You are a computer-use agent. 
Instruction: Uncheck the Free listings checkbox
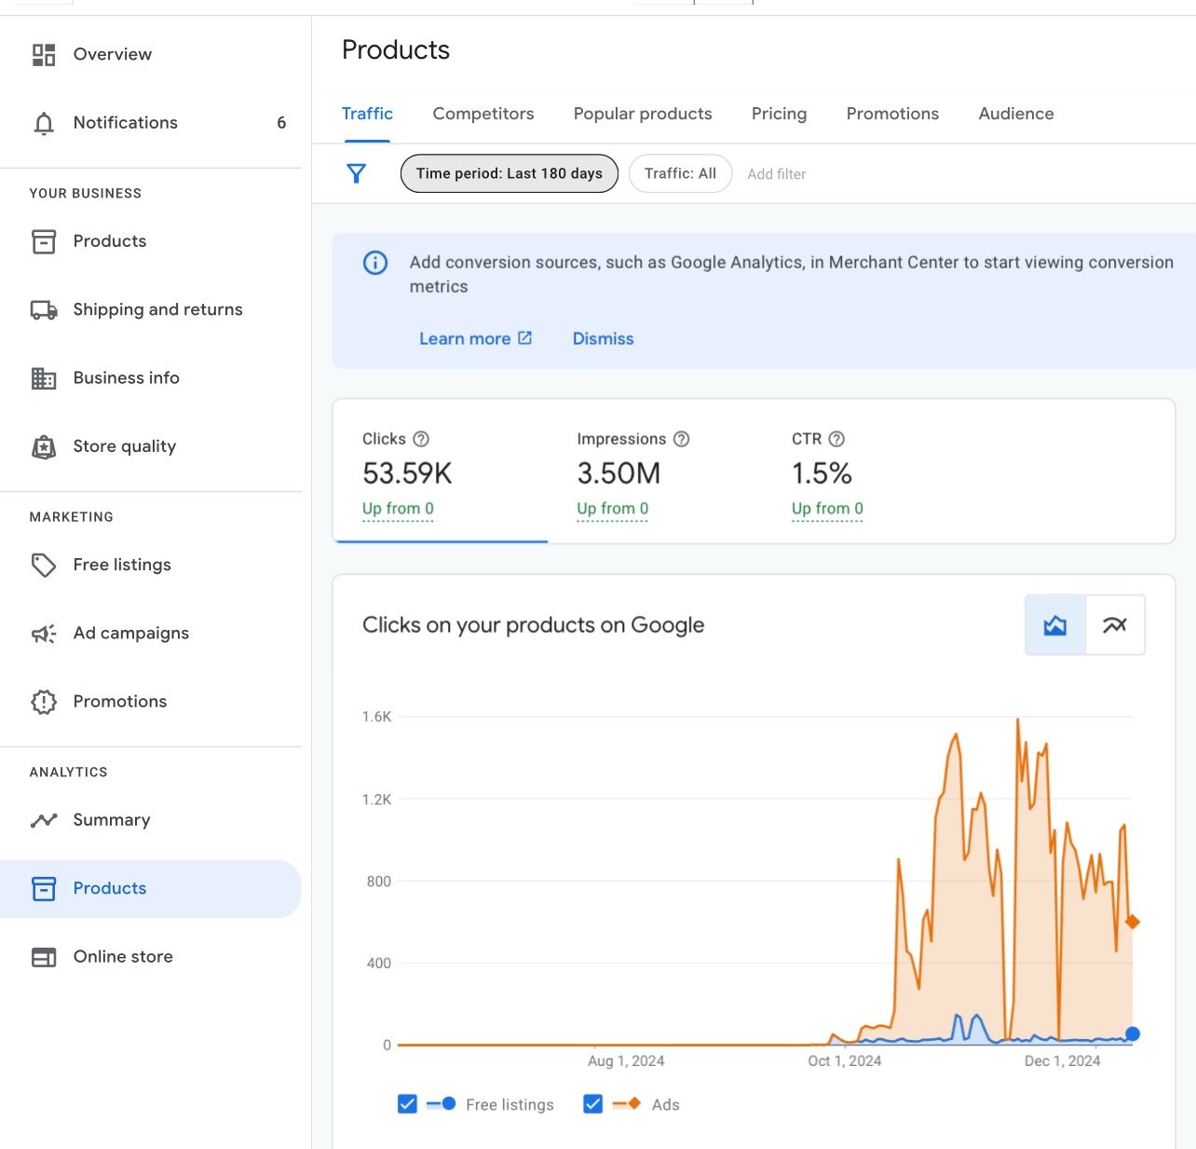pyautogui.click(x=407, y=1104)
